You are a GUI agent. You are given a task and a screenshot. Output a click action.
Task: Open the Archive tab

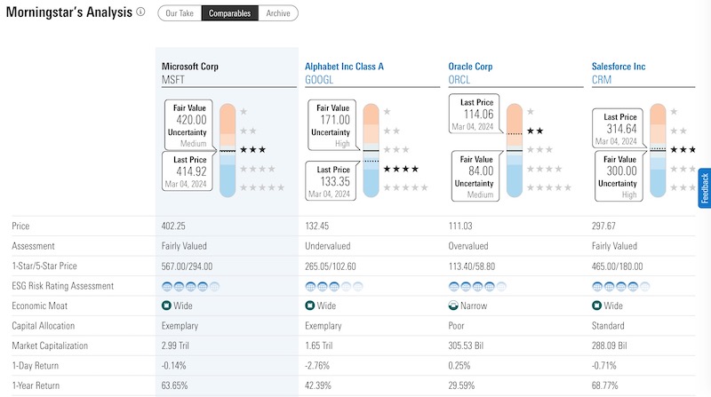279,13
